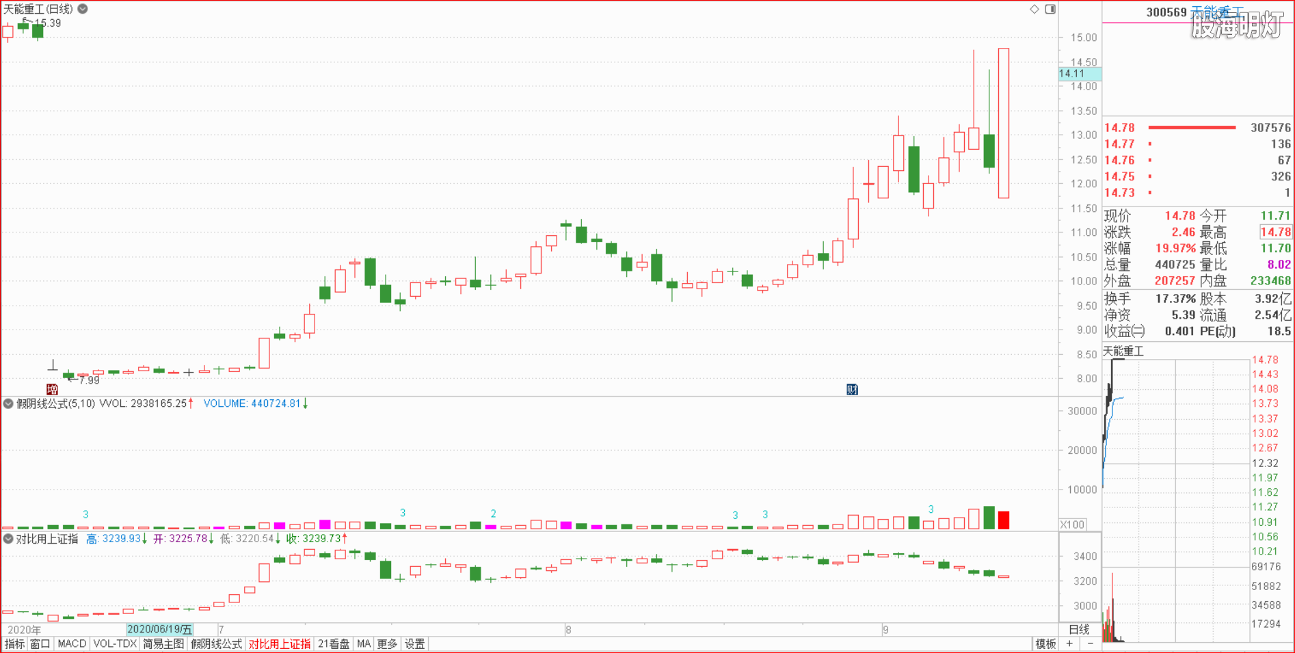Image resolution: width=1295 pixels, height=653 pixels.
Task: Click the plus zoom-in button
Action: (x=1069, y=644)
